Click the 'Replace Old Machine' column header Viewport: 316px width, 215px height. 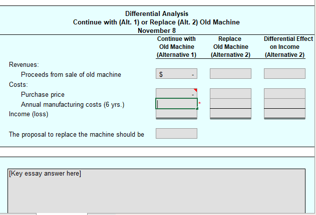[x=230, y=47]
